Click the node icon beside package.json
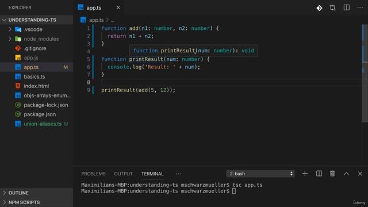The width and height of the screenshot is (368, 207). coord(18,114)
